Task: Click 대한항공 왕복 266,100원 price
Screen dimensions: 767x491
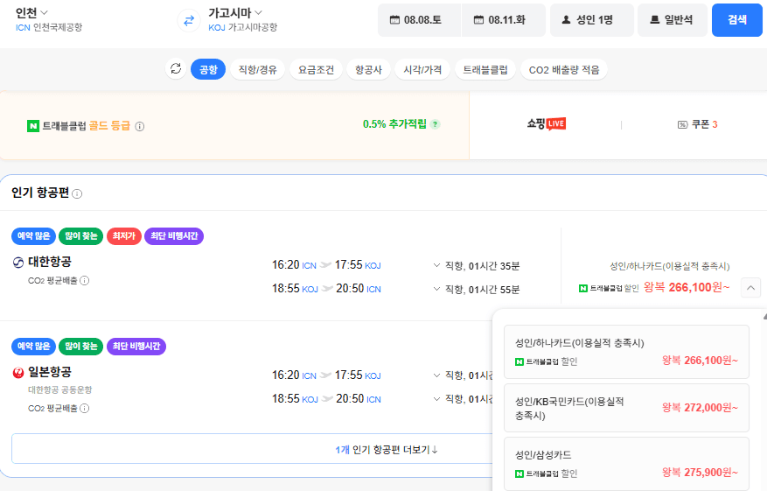Action: pos(687,287)
